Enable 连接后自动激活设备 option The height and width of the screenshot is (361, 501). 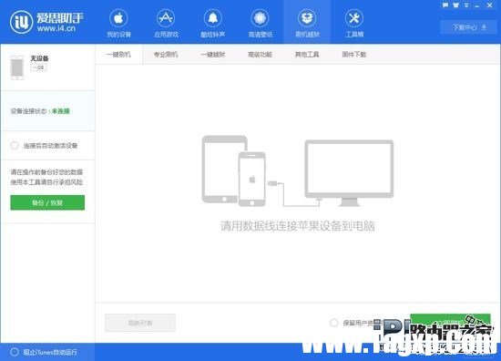point(15,146)
